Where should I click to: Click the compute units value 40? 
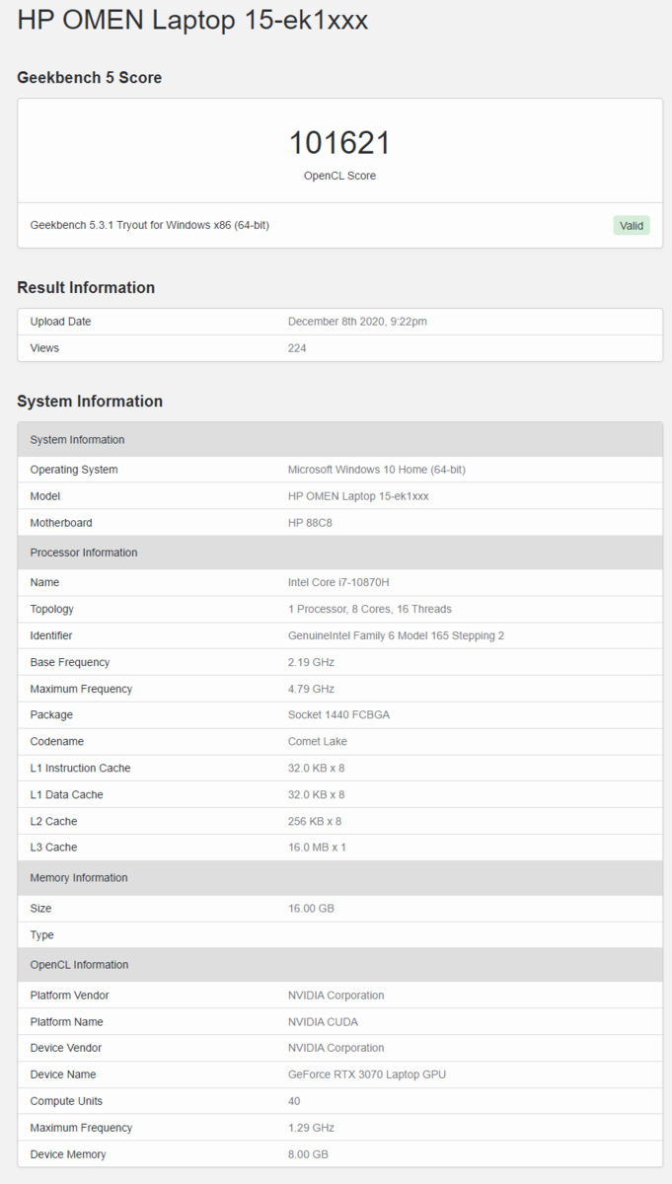point(294,1101)
